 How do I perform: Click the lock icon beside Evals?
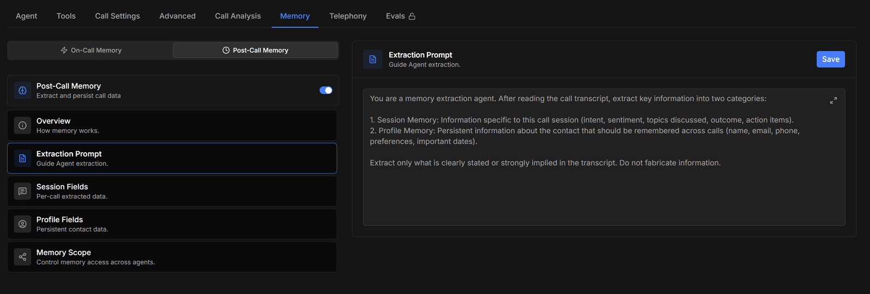click(412, 16)
